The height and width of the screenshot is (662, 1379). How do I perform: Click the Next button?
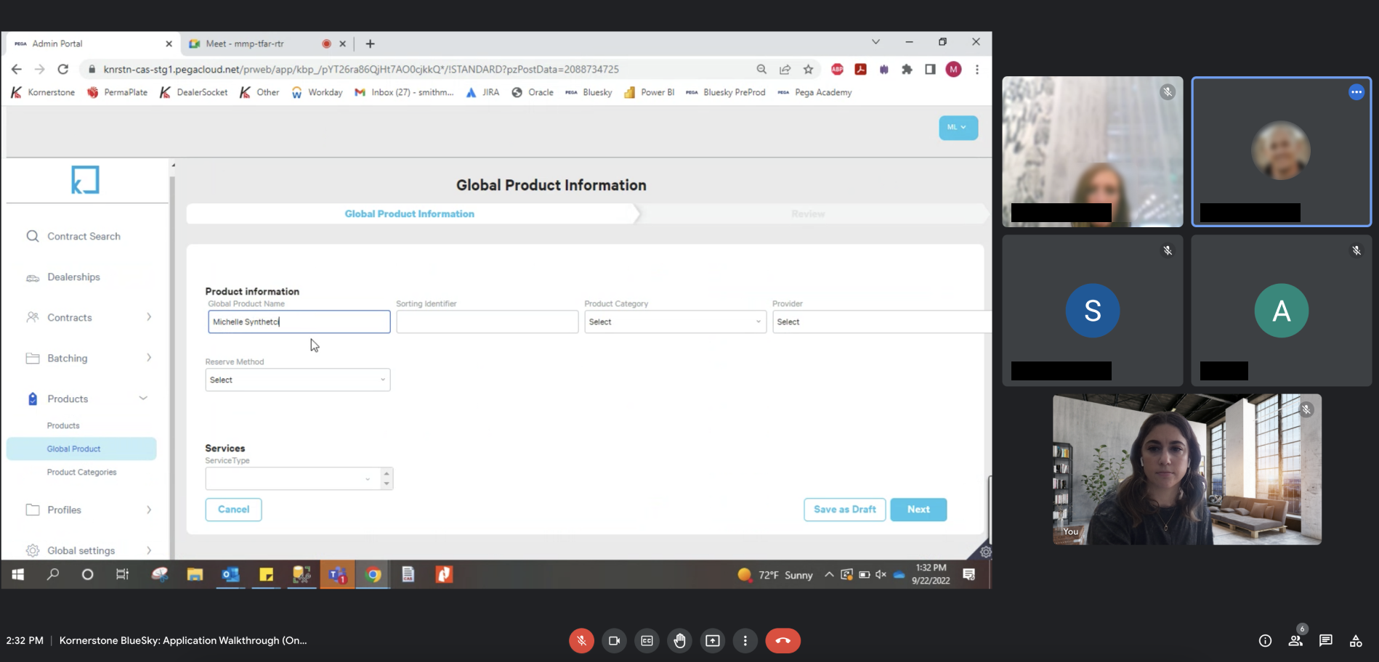pos(918,509)
